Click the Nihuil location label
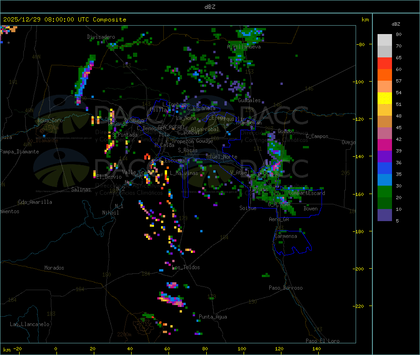Viewport: 420px width, 355px height. 111,213
